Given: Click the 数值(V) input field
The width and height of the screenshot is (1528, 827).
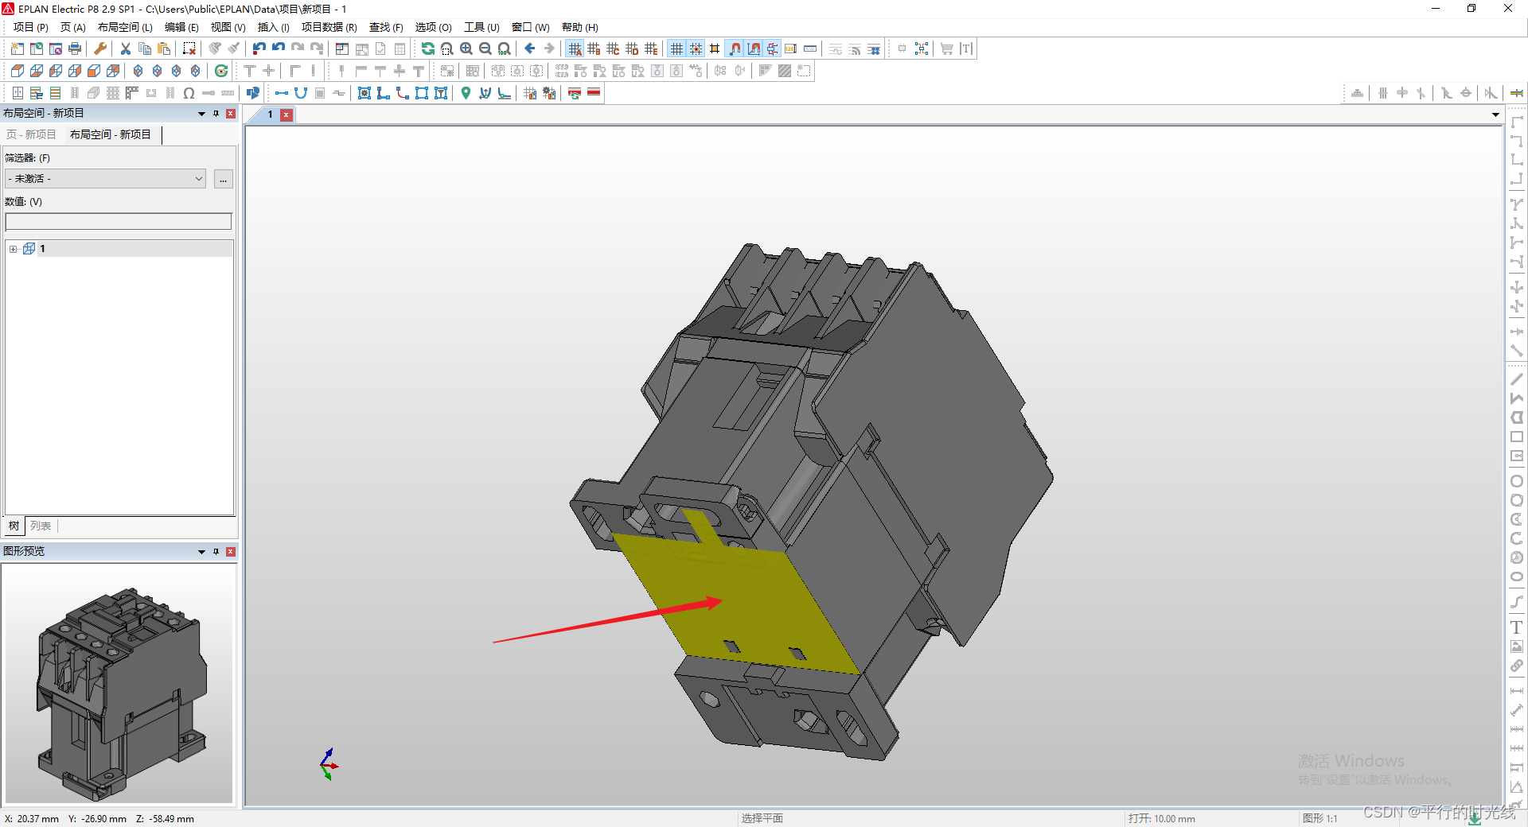Looking at the screenshot, I should pos(118,221).
